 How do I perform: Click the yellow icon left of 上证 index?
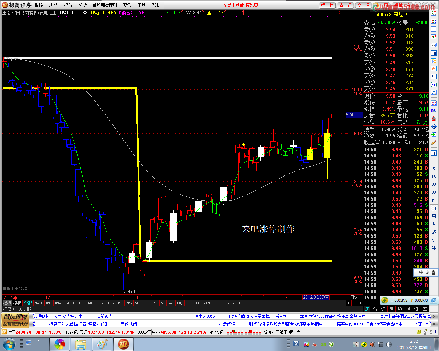(x=4, y=332)
